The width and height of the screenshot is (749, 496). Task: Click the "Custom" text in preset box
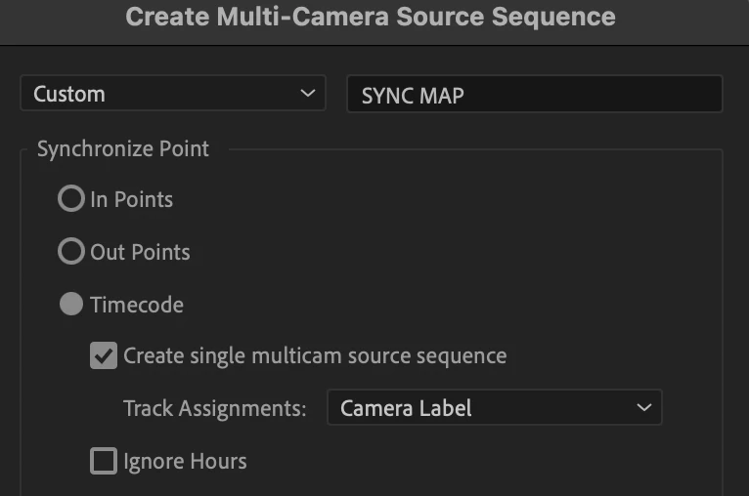69,94
